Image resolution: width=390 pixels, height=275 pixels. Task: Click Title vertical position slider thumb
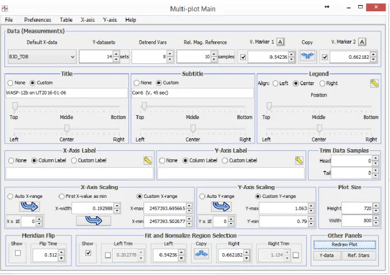click(15, 106)
